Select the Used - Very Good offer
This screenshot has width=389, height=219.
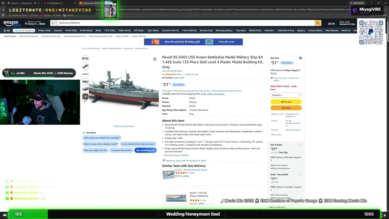coord(300,175)
